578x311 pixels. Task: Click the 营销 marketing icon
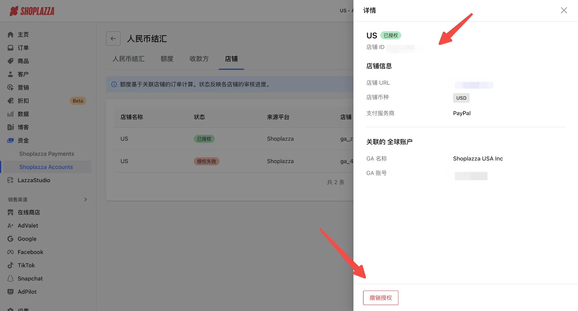pyautogui.click(x=10, y=87)
